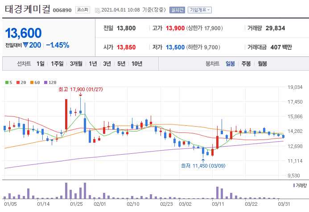Click the 19,034 price axis label
The height and width of the screenshot is (212, 309).
(295, 87)
